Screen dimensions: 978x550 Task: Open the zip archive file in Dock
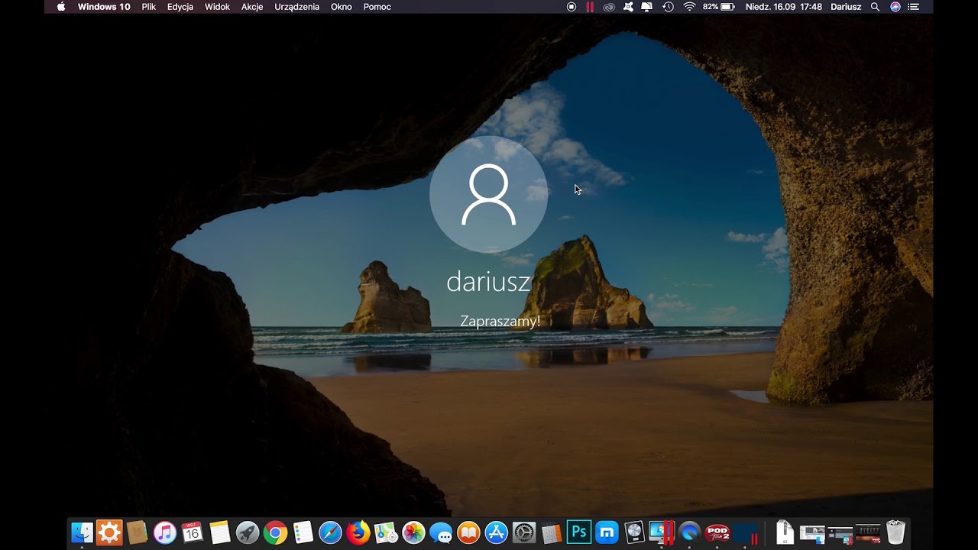click(784, 532)
